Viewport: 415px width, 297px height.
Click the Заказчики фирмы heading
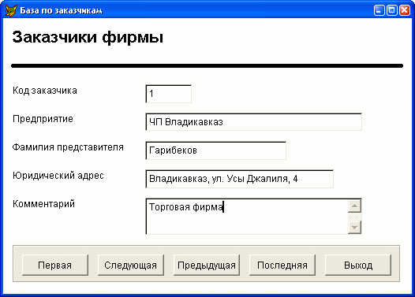[88, 37]
